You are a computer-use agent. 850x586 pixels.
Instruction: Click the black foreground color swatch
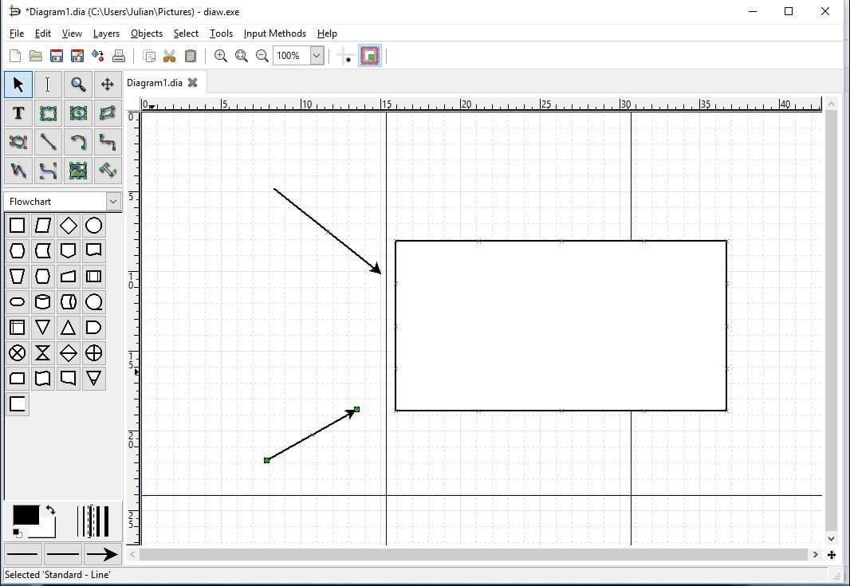tap(24, 515)
